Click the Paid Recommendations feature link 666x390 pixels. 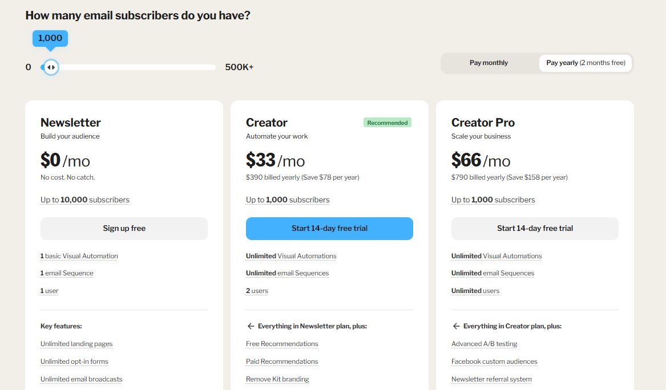click(282, 361)
